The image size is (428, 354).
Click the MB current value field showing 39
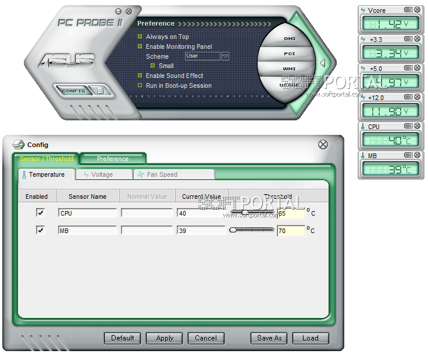201,230
